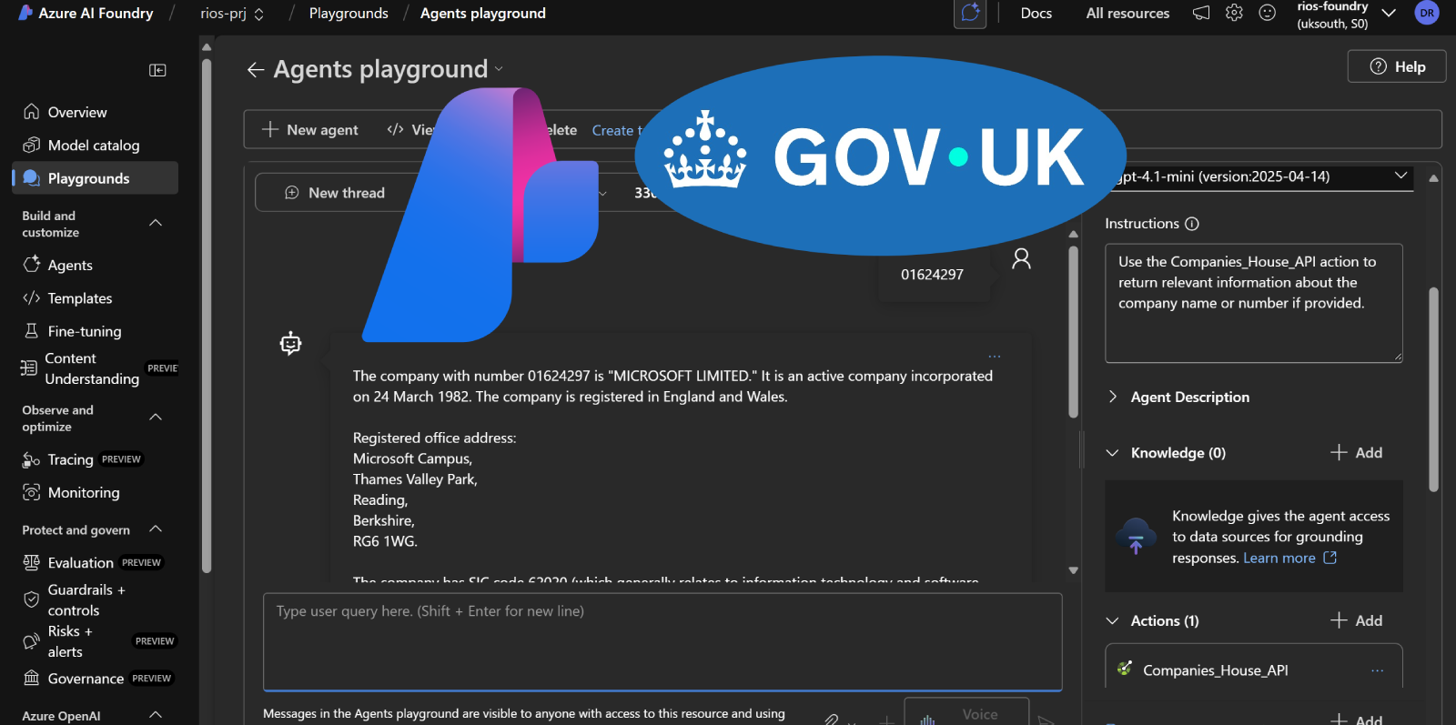Image resolution: width=1456 pixels, height=725 pixels.
Task: Add a Knowledge source
Action: (x=1357, y=453)
